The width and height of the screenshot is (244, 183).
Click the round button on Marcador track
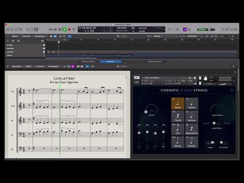[44, 48]
